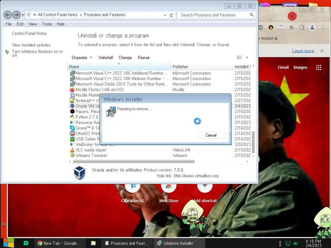The width and height of the screenshot is (331, 248).
Task: Go to Control Panel Home
Action: 29,33
